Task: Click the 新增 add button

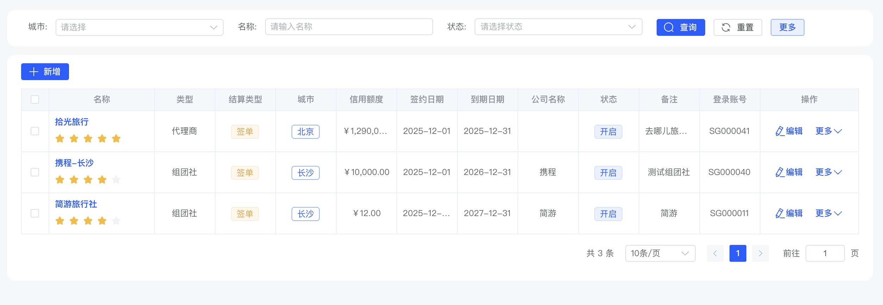Action: point(45,72)
